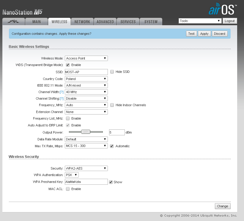Expand the Frequency, MHz dropdown
Screen dimensions: 244x221
pyautogui.click(x=86, y=105)
